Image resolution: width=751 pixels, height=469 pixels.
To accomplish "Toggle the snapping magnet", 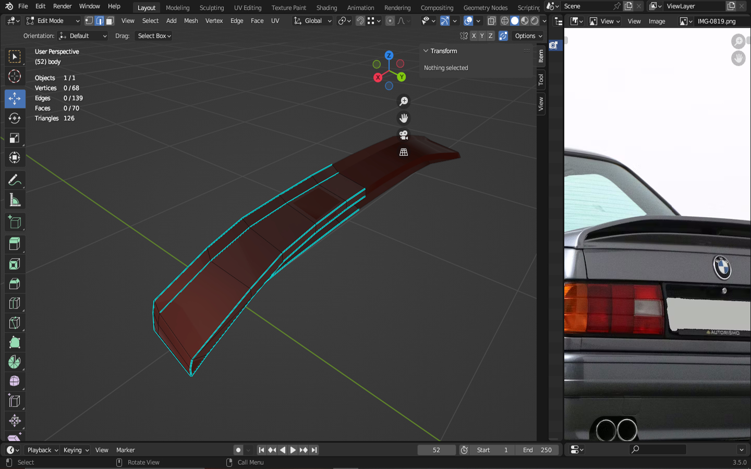I will (360, 21).
